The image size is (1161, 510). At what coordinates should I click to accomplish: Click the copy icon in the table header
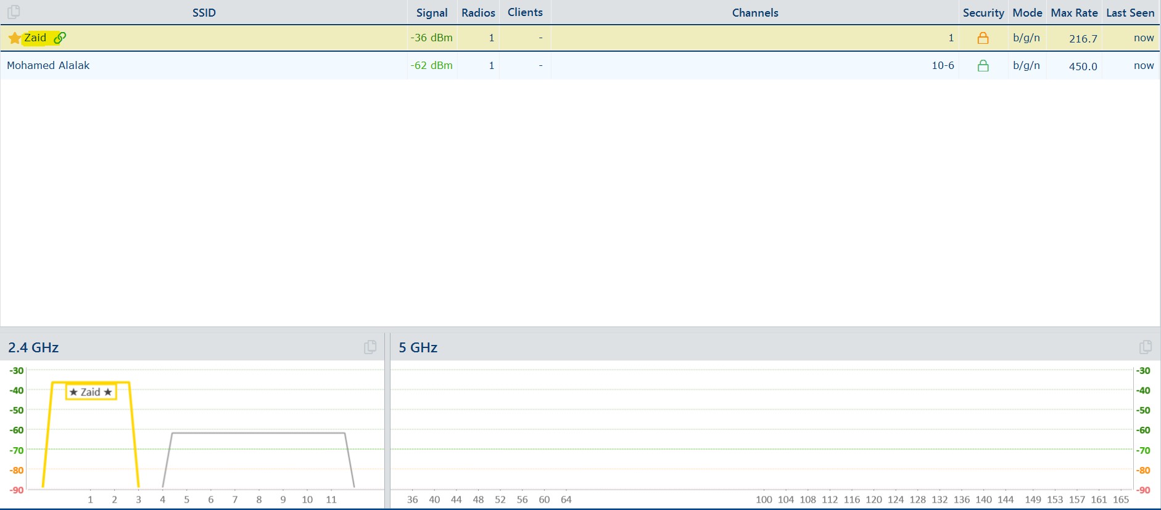click(14, 12)
